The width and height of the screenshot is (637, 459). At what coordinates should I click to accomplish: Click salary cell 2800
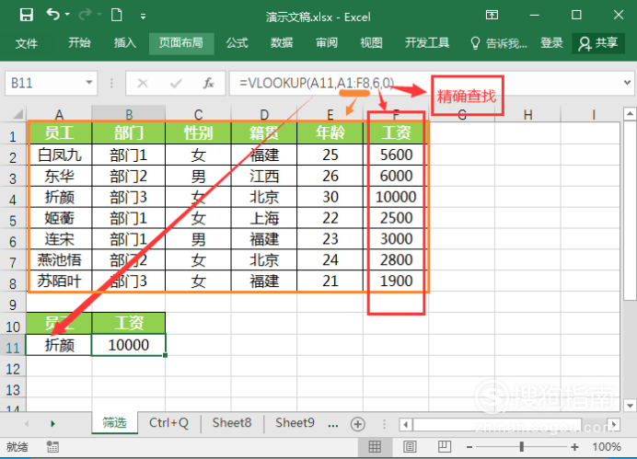point(396,259)
